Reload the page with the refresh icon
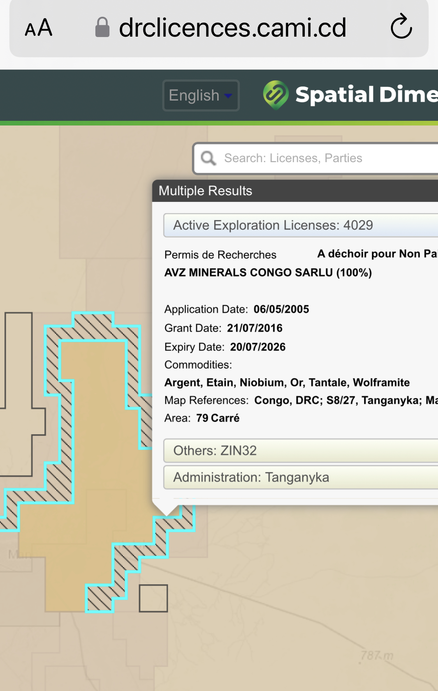This screenshot has height=691, width=438. (401, 27)
